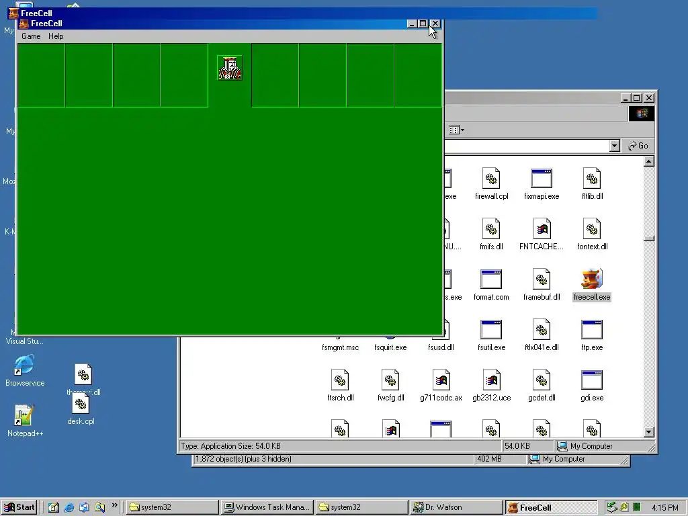Viewport: 688px width, 516px height.
Task: Click the Windows logo throbber in Explorer
Action: (642, 114)
